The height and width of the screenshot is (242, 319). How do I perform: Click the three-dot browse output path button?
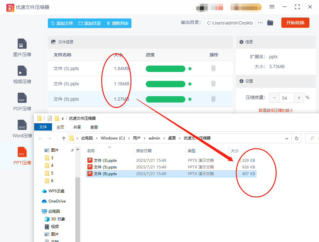260,23
